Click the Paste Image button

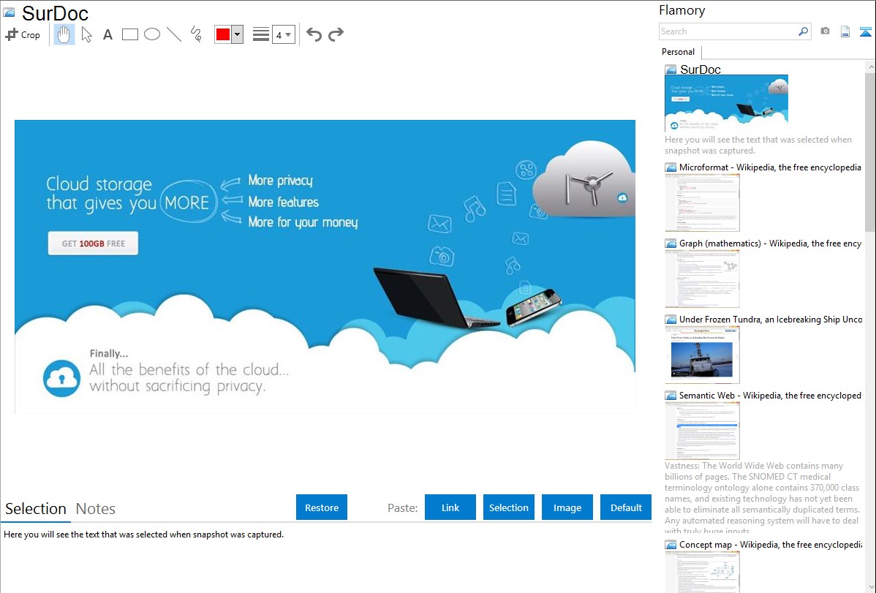point(567,507)
